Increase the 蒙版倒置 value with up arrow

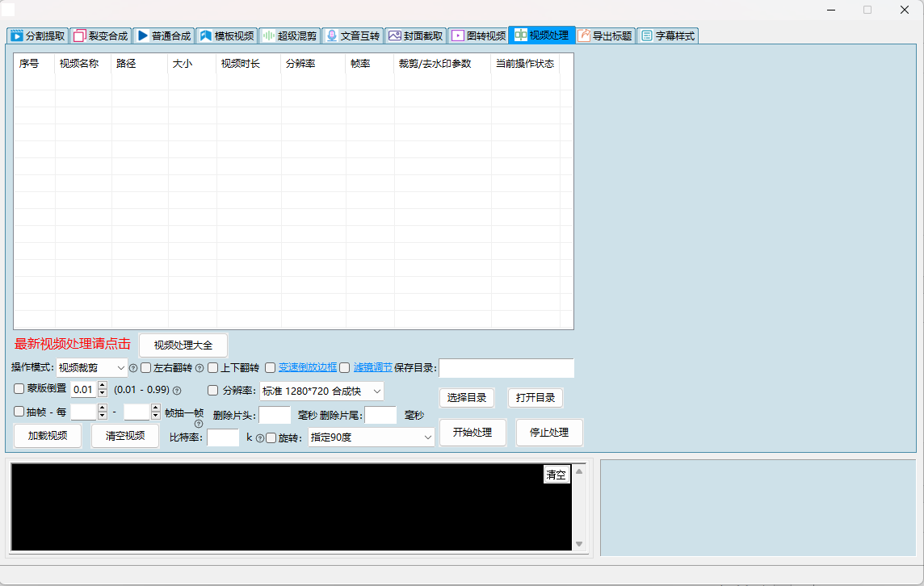click(x=102, y=386)
